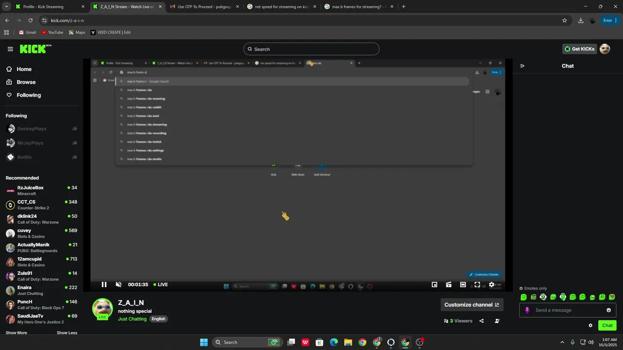Image resolution: width=623 pixels, height=350 pixels.
Task: Open YouTube bookmark
Action: [x=52, y=33]
